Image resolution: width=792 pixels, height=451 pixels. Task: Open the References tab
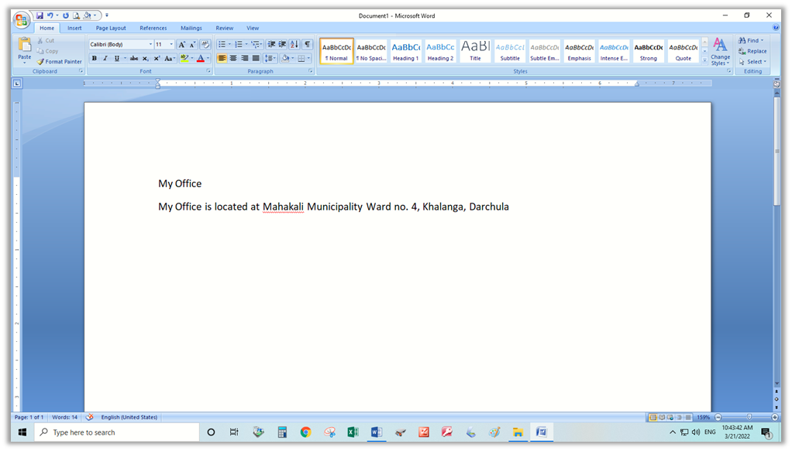pos(153,29)
